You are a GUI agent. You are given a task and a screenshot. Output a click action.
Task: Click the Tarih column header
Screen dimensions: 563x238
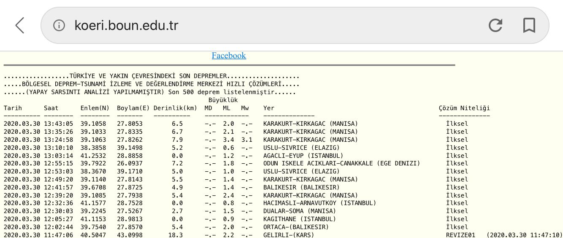13,108
